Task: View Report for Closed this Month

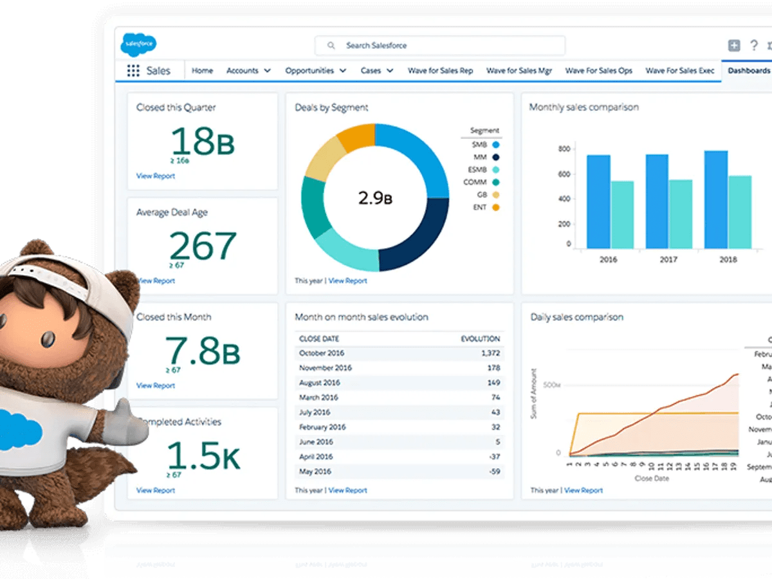Action: pos(155,385)
